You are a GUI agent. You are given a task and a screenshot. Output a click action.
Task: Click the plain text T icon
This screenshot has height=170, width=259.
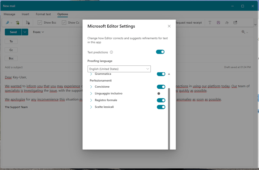click(x=210, y=23)
